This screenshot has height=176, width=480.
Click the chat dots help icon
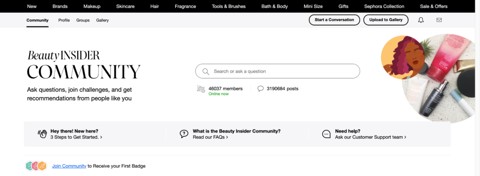click(x=326, y=134)
